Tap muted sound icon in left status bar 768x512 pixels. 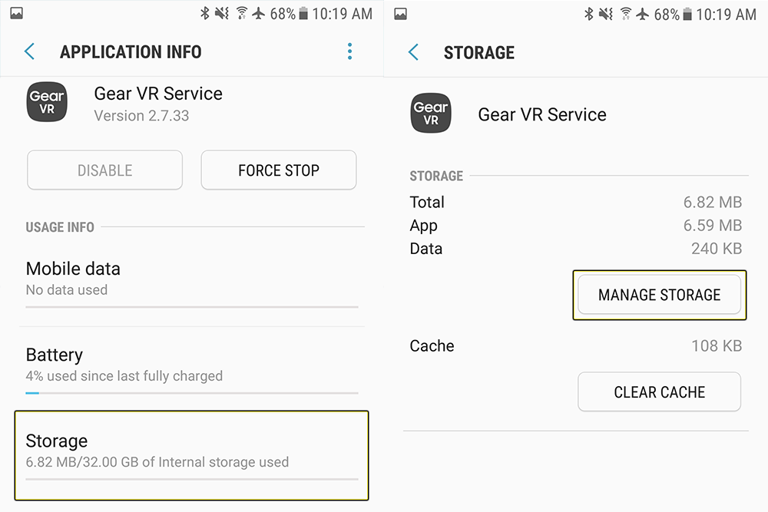(x=222, y=14)
